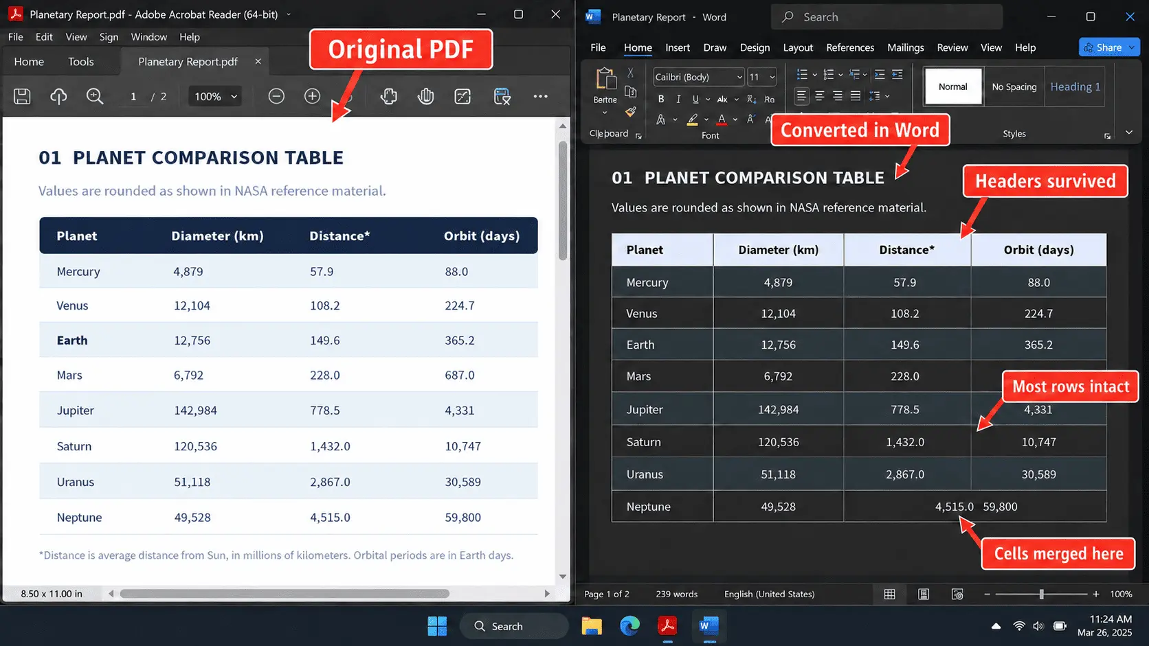The height and width of the screenshot is (646, 1149).
Task: Open the Layout tab in Word
Action: click(798, 47)
